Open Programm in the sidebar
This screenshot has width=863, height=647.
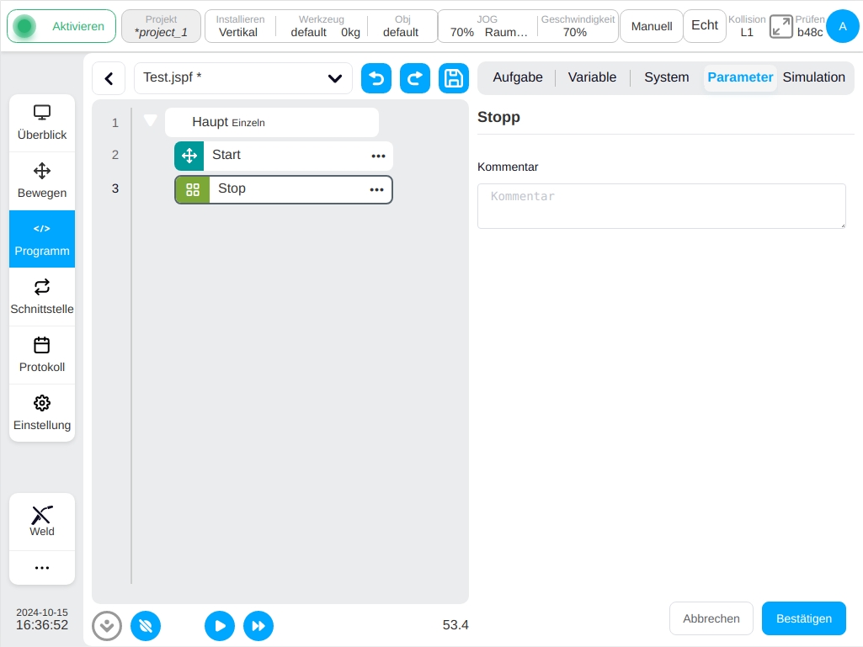42,239
